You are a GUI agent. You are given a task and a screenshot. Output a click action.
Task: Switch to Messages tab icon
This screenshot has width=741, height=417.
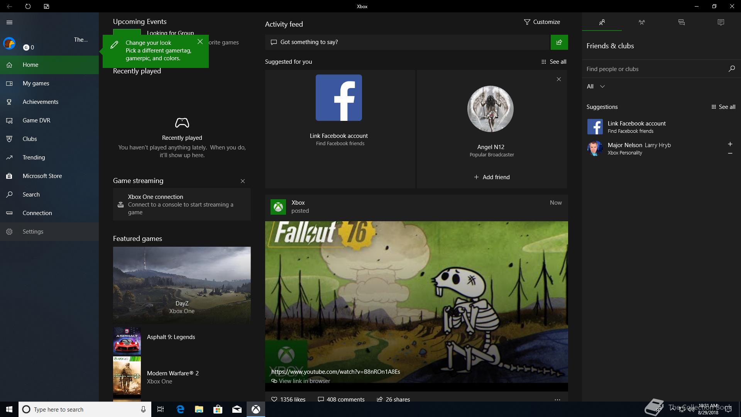[x=682, y=22]
